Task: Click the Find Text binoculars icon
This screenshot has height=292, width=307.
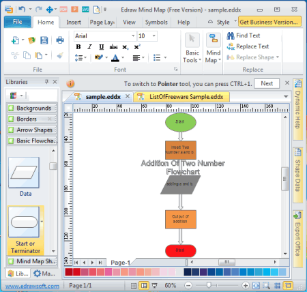Action: (x=231, y=35)
